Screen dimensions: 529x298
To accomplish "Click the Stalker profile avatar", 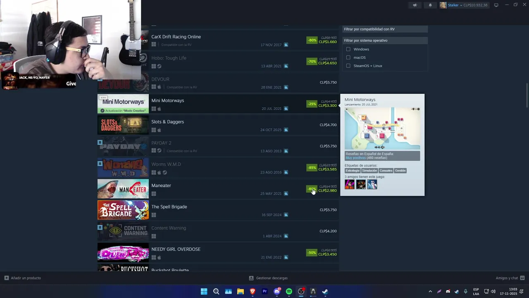I will 443,5.
